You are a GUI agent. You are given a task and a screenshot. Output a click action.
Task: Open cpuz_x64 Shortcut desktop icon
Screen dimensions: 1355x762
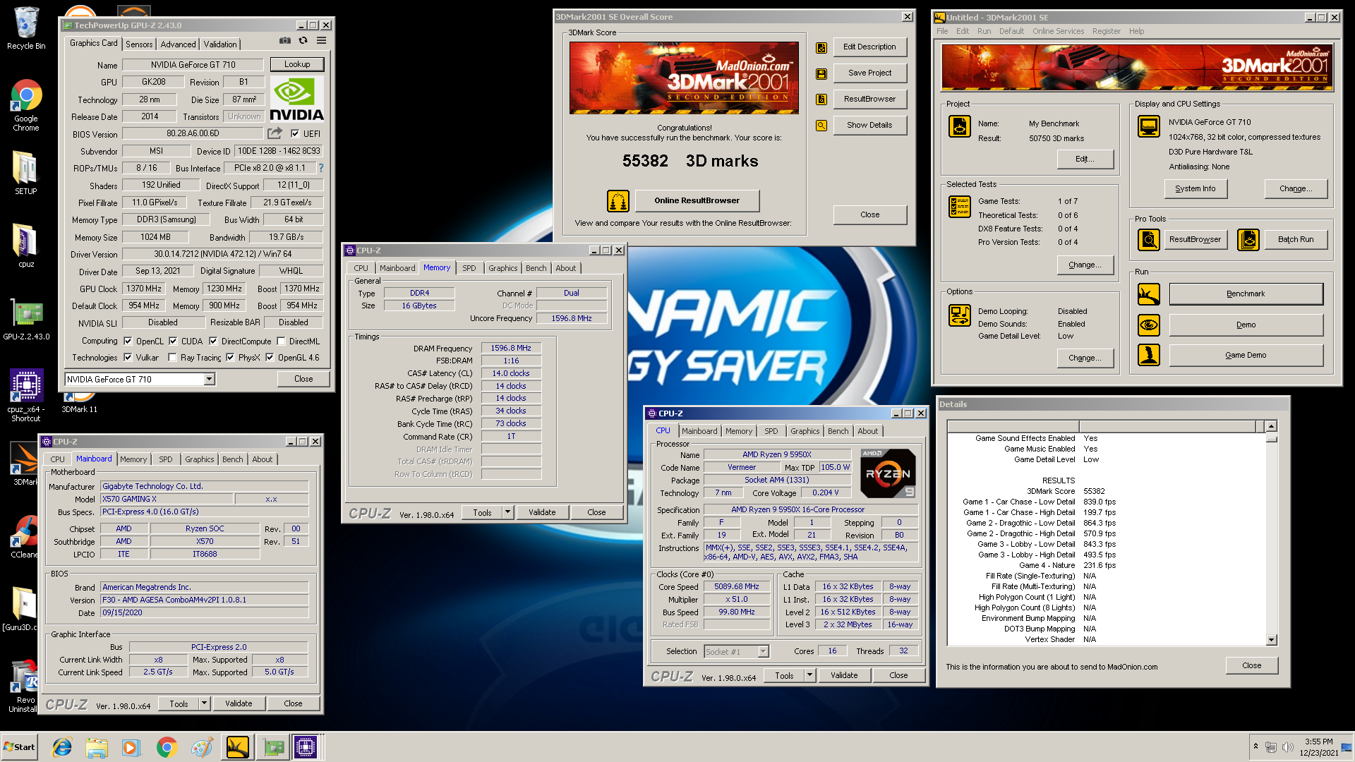tap(26, 395)
